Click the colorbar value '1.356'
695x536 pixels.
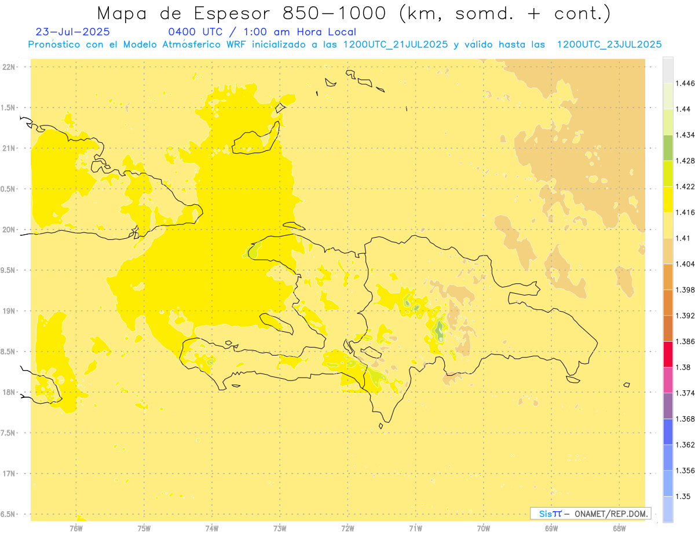(685, 471)
